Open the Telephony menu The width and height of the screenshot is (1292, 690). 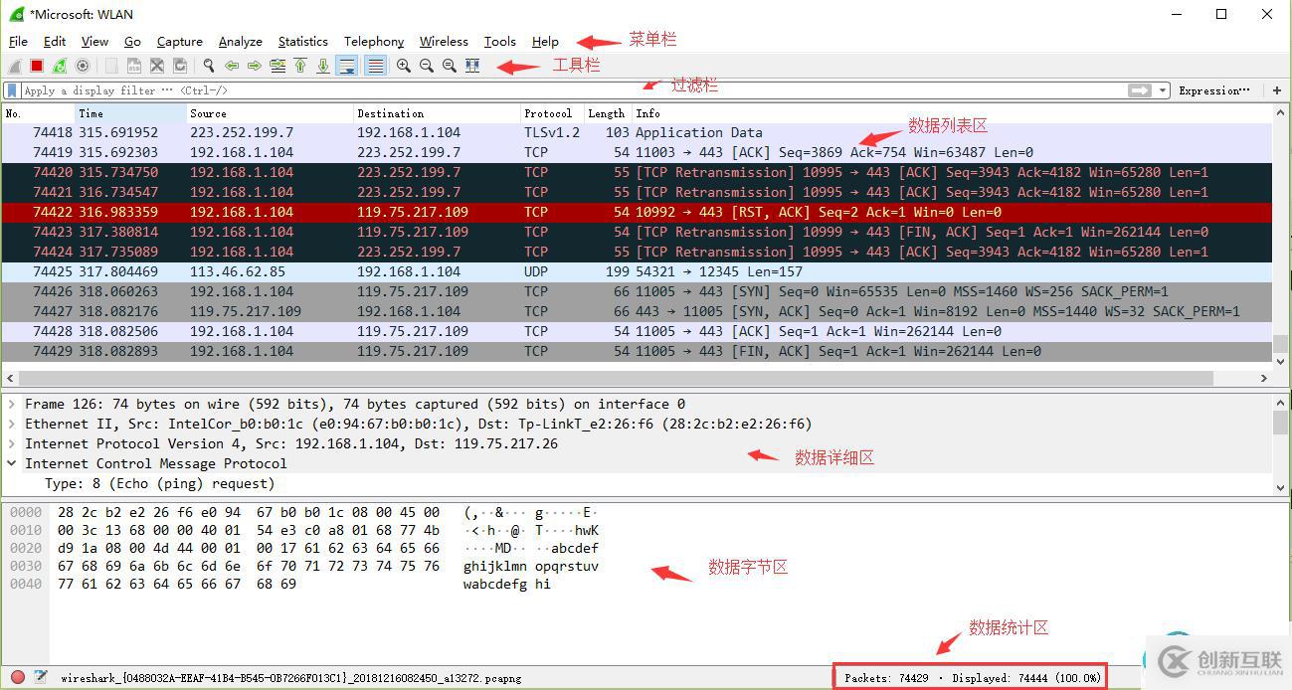tap(374, 42)
